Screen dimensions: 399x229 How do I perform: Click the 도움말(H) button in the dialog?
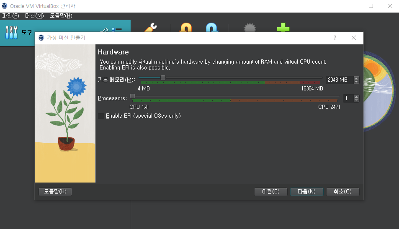[x=55, y=192]
